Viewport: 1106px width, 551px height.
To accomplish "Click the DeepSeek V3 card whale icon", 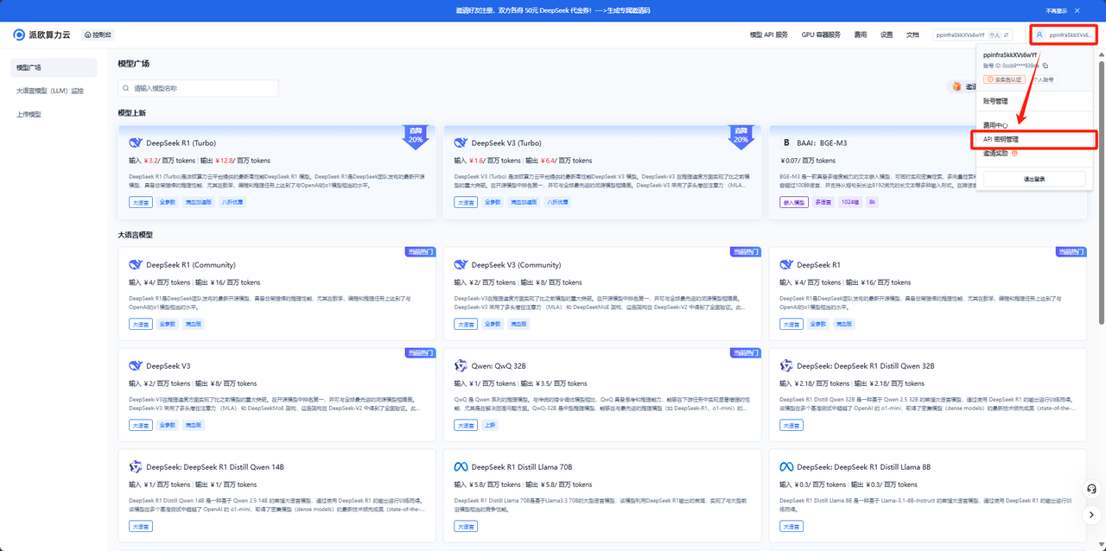I will tap(135, 366).
